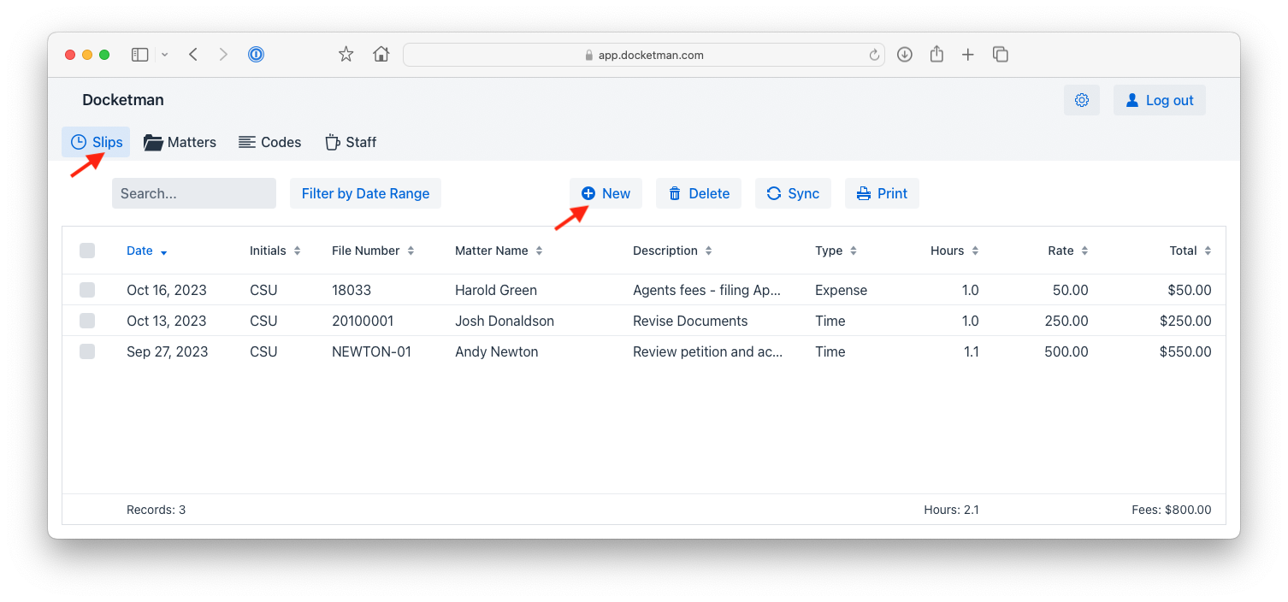Sort by Description column
The width and height of the screenshot is (1288, 602).
672,251
